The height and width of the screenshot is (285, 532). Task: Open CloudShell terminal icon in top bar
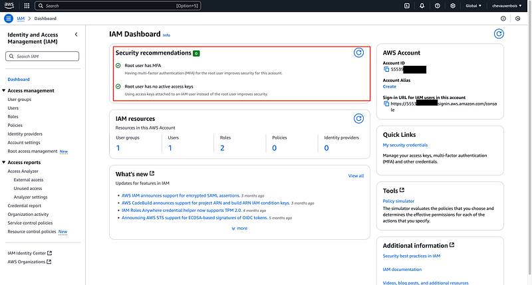pyautogui.click(x=407, y=6)
